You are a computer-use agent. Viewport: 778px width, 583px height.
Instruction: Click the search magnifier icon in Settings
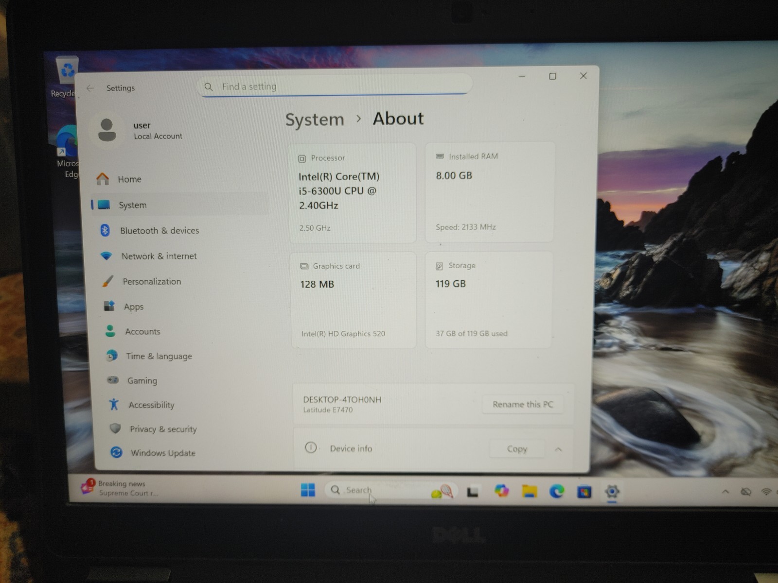click(209, 87)
